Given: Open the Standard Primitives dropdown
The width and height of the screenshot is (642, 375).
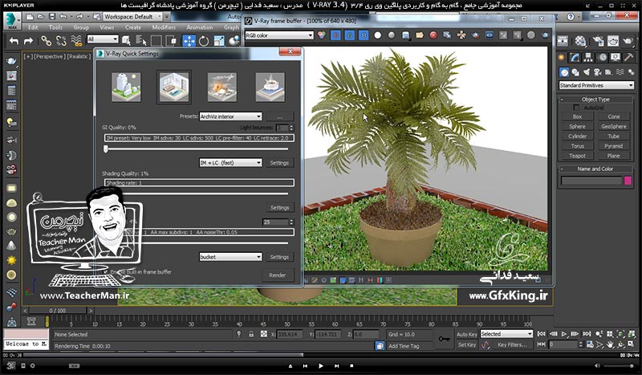Looking at the screenshot, I should 596,85.
